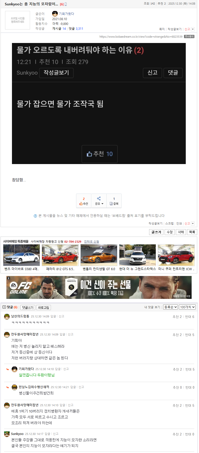Click the 기회가왔다 reply avatar icon

pos(15,369)
